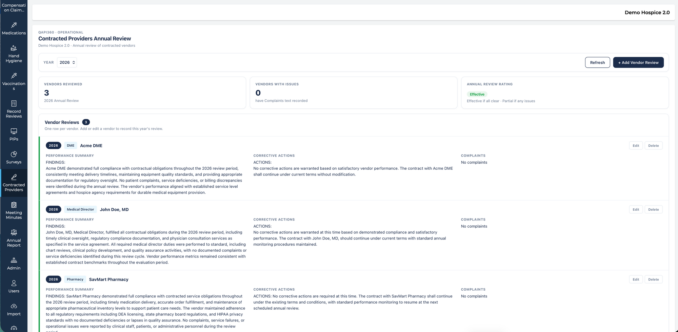Click the Vendor Reviews count badge
This screenshot has height=332, width=678.
(86, 122)
